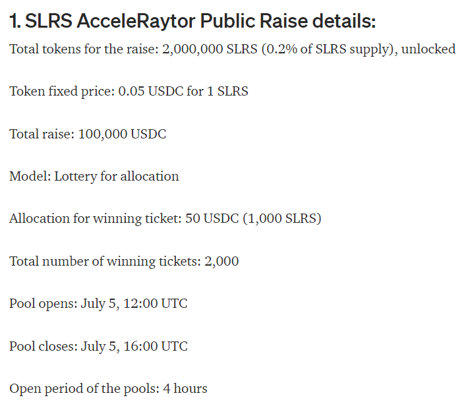Image resolution: width=468 pixels, height=410 pixels.
Task: Click the word unlocked in first line
Action: (428, 49)
